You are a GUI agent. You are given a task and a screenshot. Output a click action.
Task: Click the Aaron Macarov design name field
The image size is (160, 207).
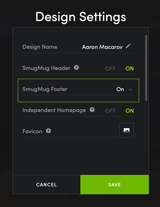click(103, 47)
